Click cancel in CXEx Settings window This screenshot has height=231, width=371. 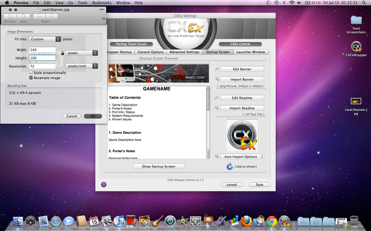232,185
